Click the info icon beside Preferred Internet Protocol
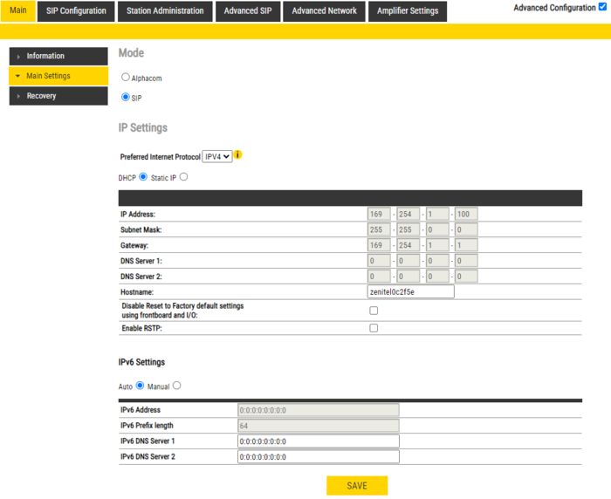This screenshot has height=499, width=611. pyautogui.click(x=238, y=155)
